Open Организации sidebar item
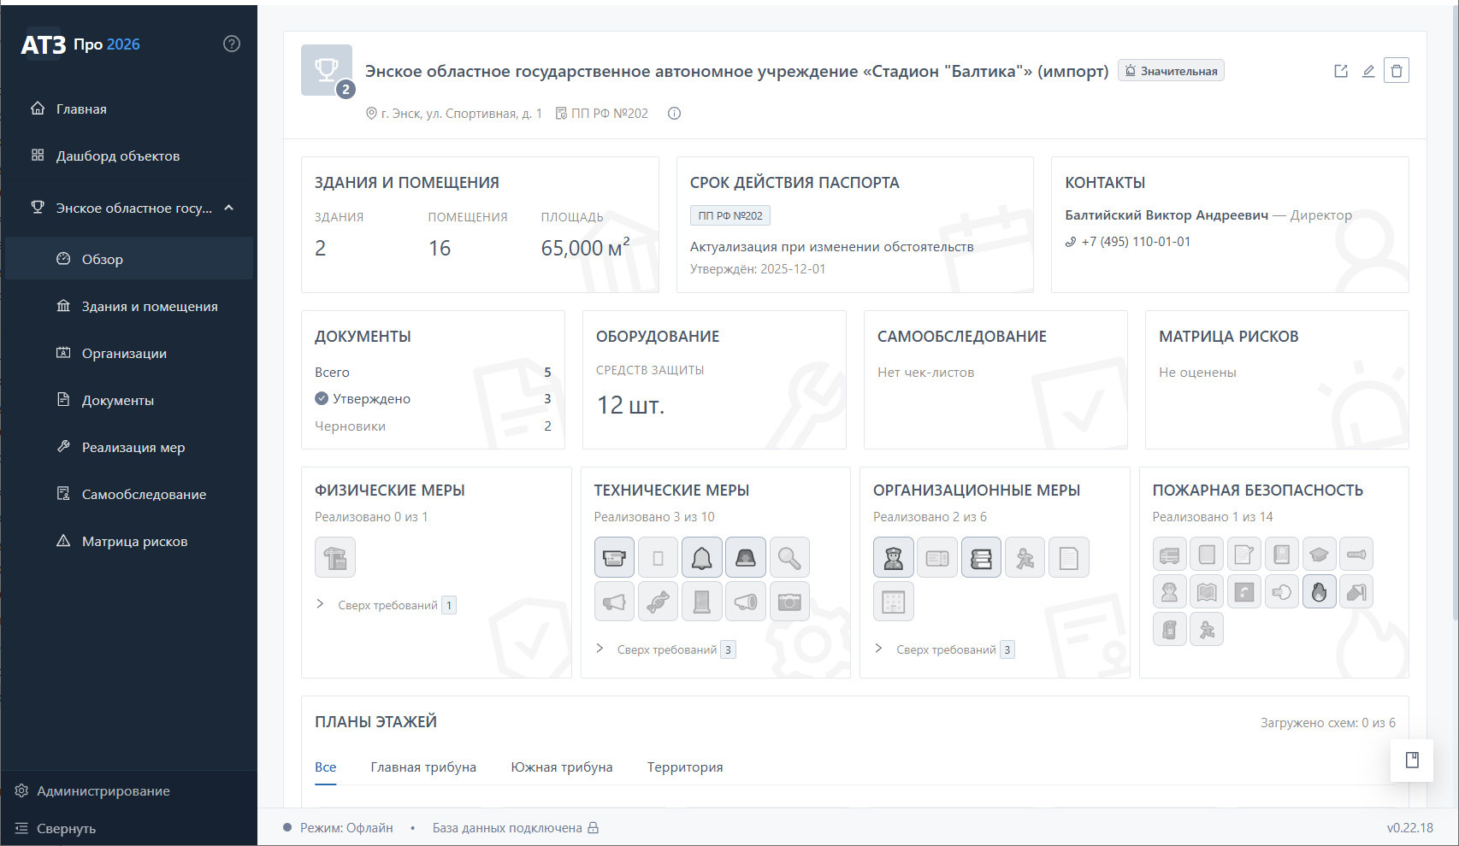 click(x=128, y=353)
